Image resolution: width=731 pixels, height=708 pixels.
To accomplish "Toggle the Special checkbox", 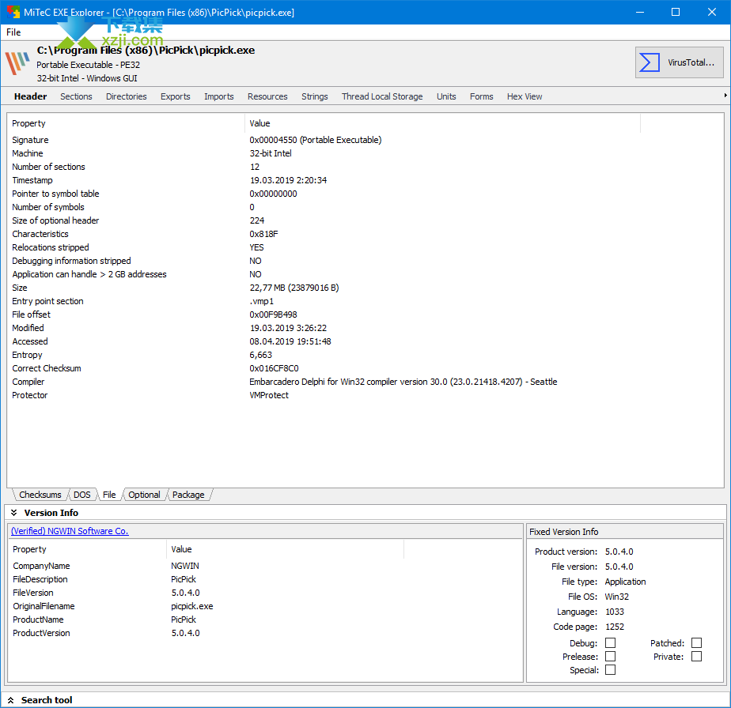I will point(610,670).
